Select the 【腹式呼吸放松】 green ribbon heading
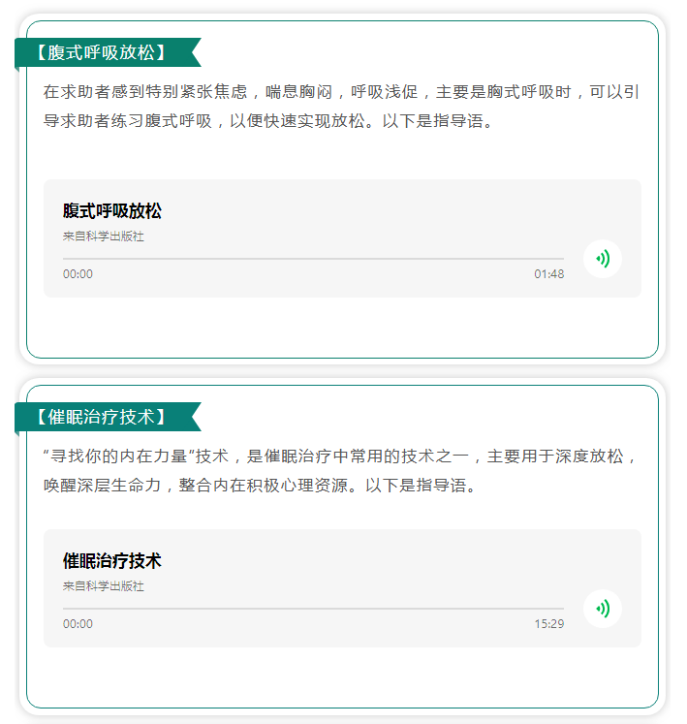687x724 pixels. (x=102, y=53)
